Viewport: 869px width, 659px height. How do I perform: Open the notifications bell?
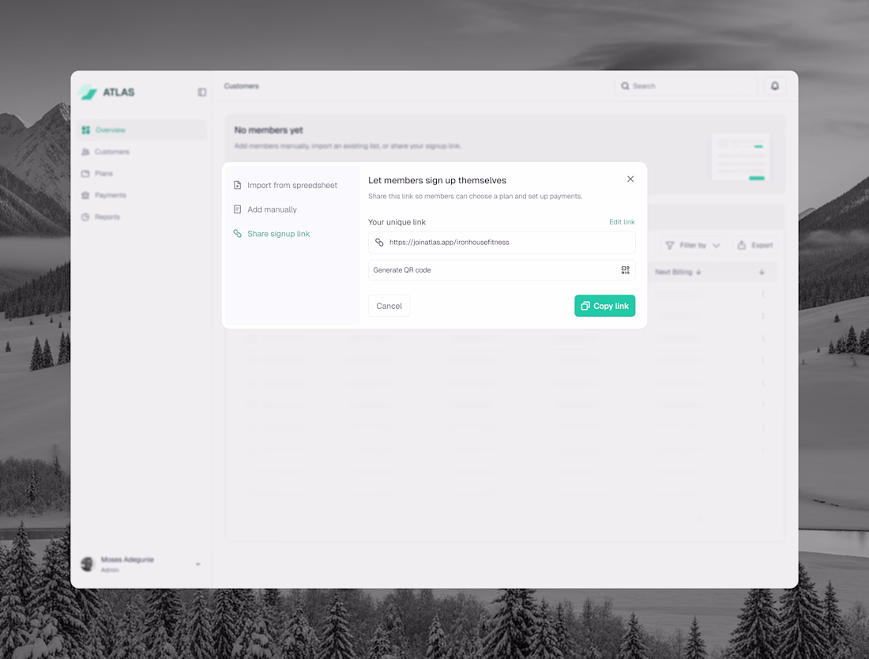775,86
